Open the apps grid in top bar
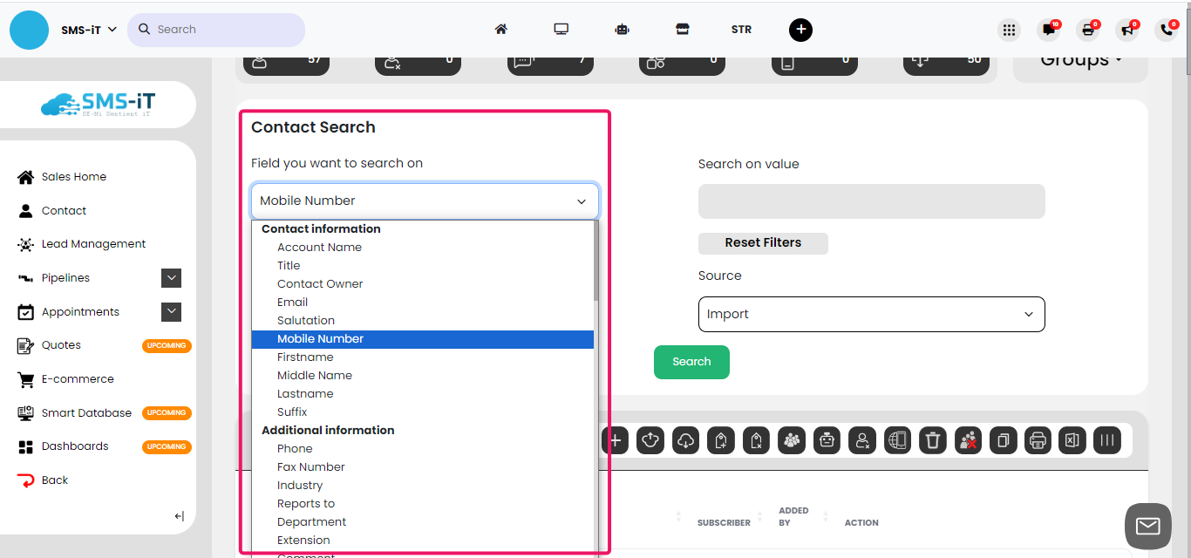The width and height of the screenshot is (1191, 558). (x=1009, y=29)
